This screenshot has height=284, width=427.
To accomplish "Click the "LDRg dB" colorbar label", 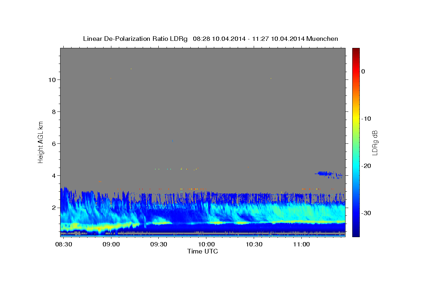I will click(x=375, y=143).
